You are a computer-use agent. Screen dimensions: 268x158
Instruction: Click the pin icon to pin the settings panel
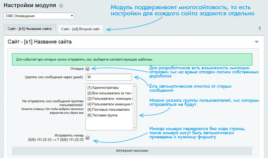[260, 29]
